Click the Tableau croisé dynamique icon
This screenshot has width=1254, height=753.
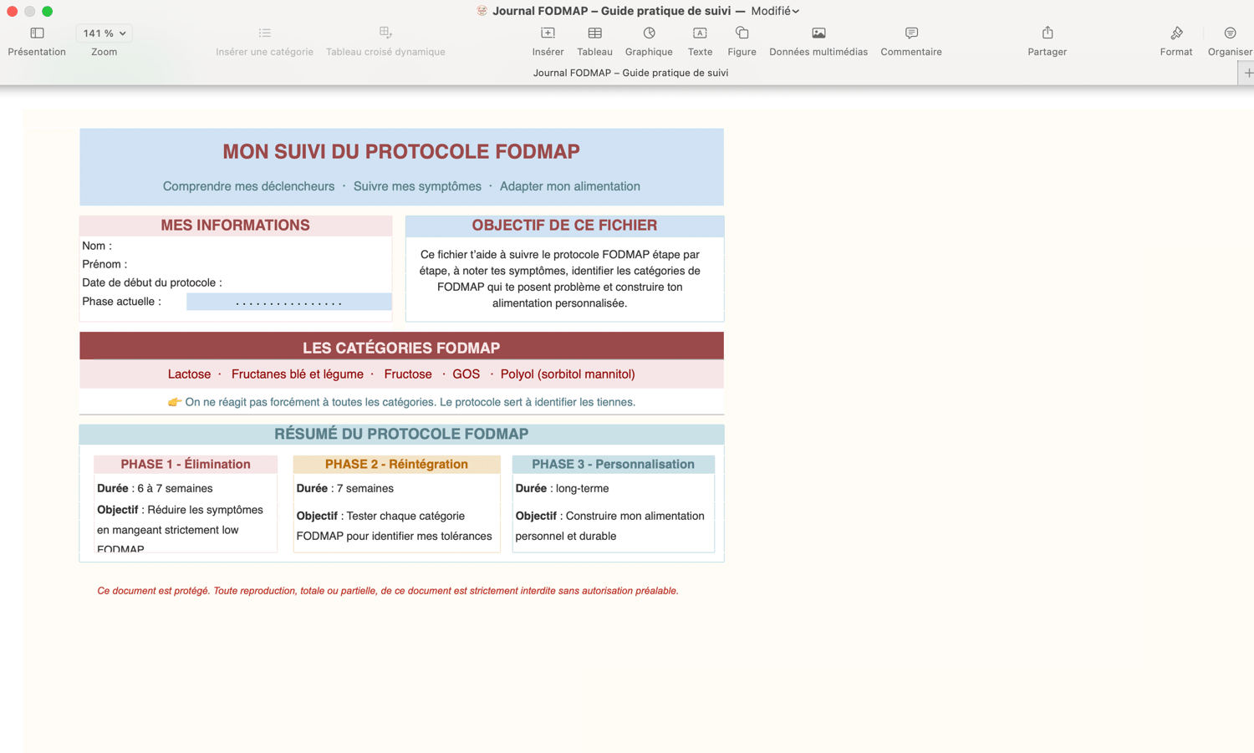385,33
